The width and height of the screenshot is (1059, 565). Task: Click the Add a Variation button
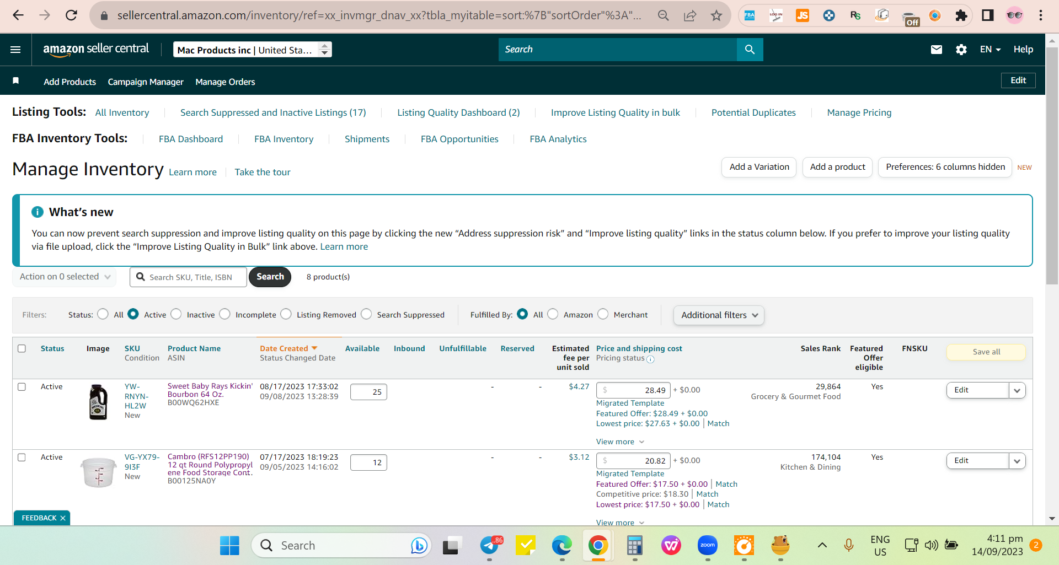[759, 167]
